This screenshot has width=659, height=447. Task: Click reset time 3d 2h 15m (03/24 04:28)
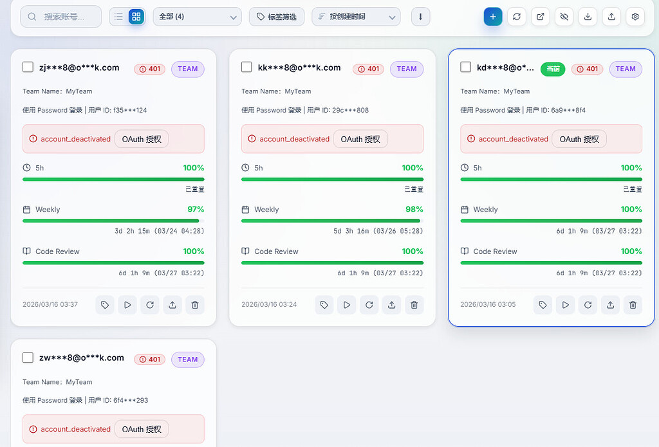click(160, 231)
